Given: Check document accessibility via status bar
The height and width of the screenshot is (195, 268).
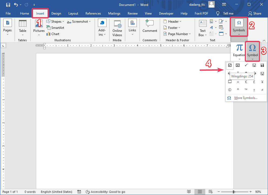Looking at the screenshot, I should 105,192.
